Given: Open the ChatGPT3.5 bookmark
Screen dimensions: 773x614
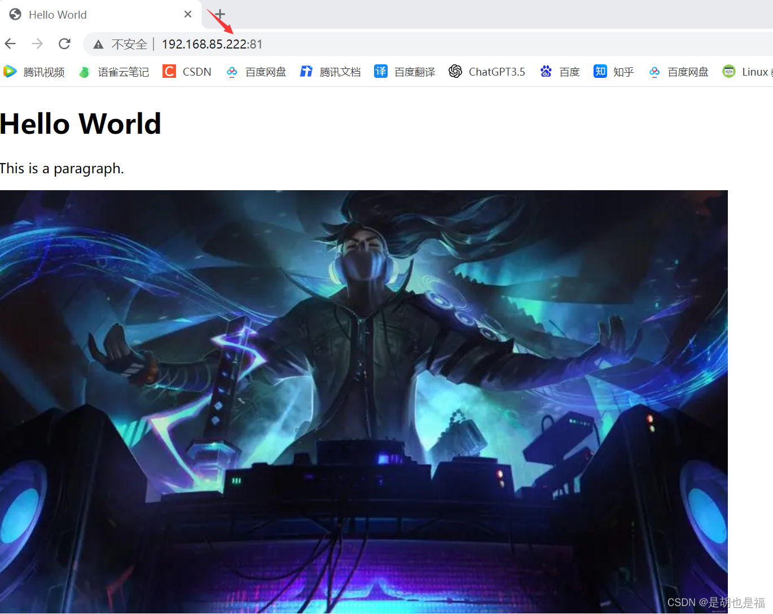Looking at the screenshot, I should (x=486, y=72).
